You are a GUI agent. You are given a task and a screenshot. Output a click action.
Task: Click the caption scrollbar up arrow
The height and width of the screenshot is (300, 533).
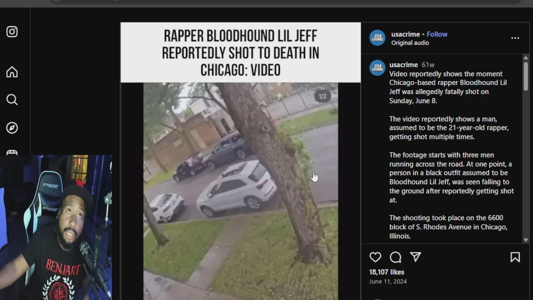click(x=526, y=57)
